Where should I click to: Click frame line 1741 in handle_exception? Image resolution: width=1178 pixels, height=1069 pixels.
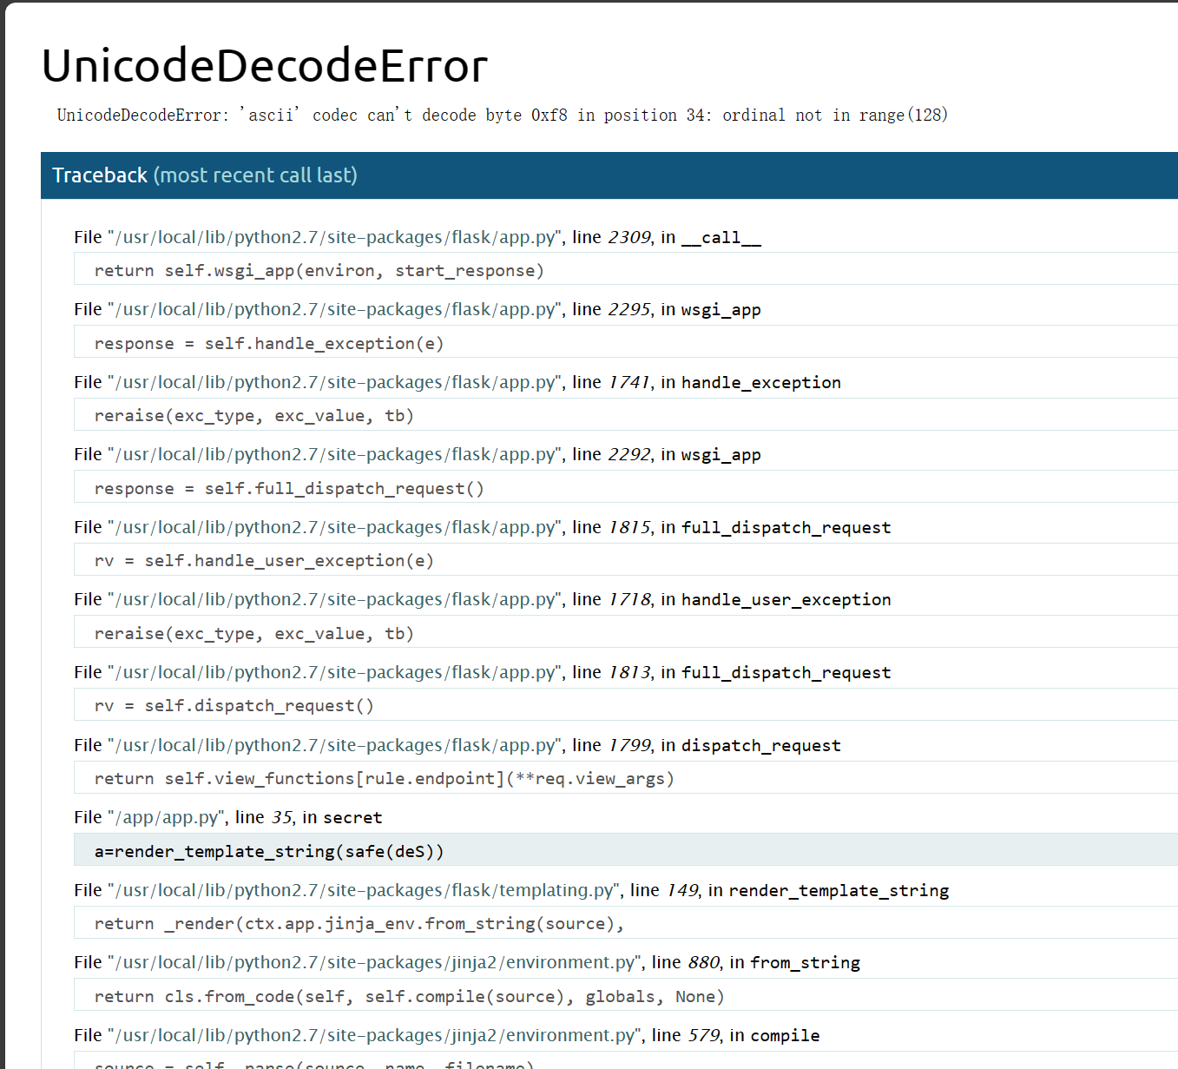point(457,383)
